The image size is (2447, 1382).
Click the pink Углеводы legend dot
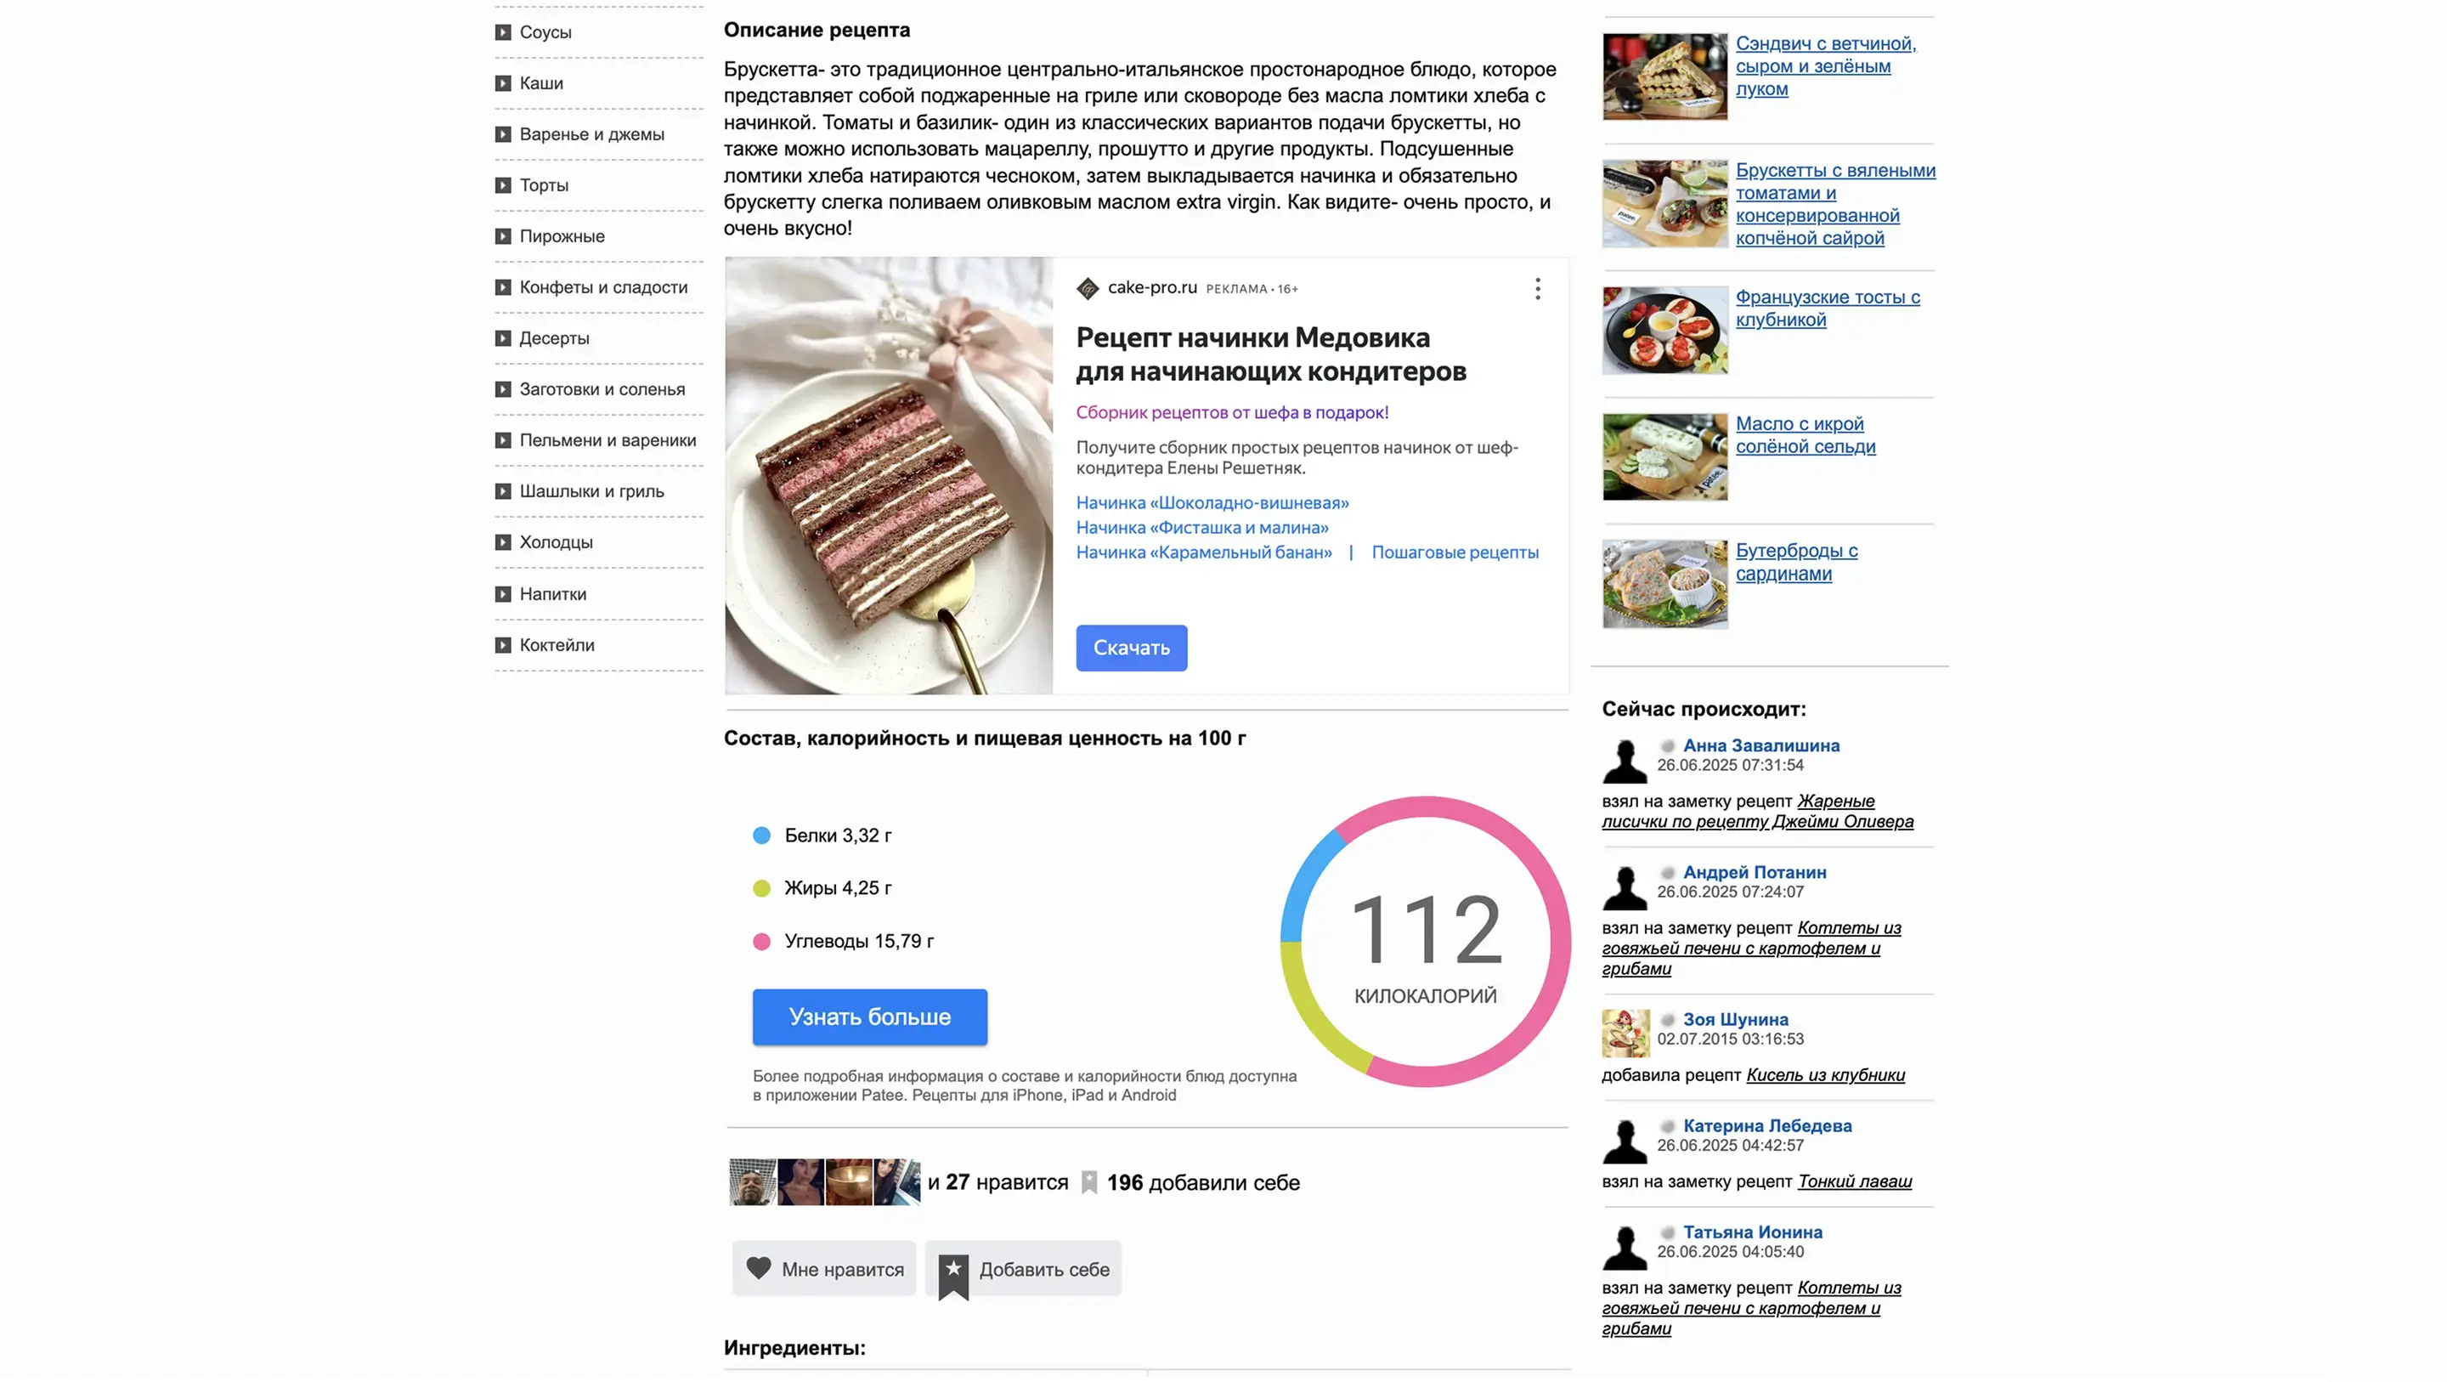pos(761,942)
